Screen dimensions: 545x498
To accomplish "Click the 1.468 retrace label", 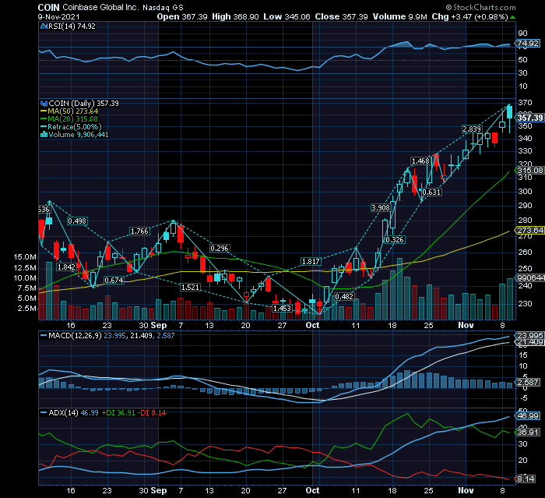I will point(420,161).
